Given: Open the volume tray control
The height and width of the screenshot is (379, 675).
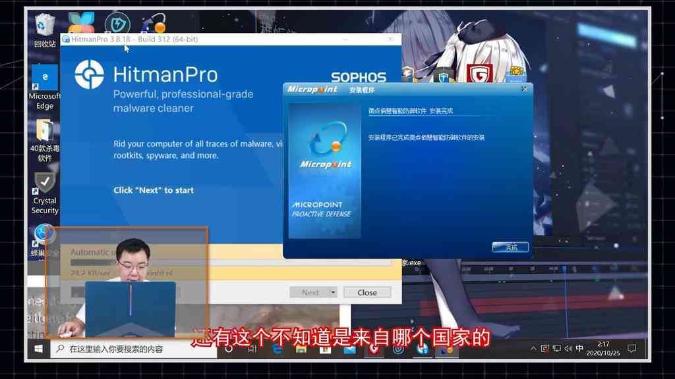Looking at the screenshot, I should pos(568,349).
